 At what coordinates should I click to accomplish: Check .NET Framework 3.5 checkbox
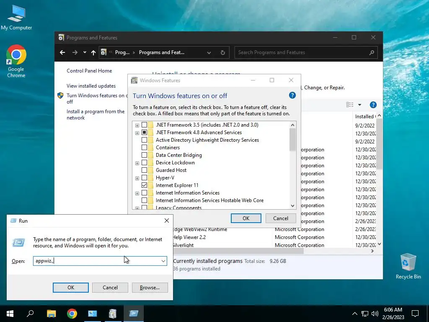point(144,125)
